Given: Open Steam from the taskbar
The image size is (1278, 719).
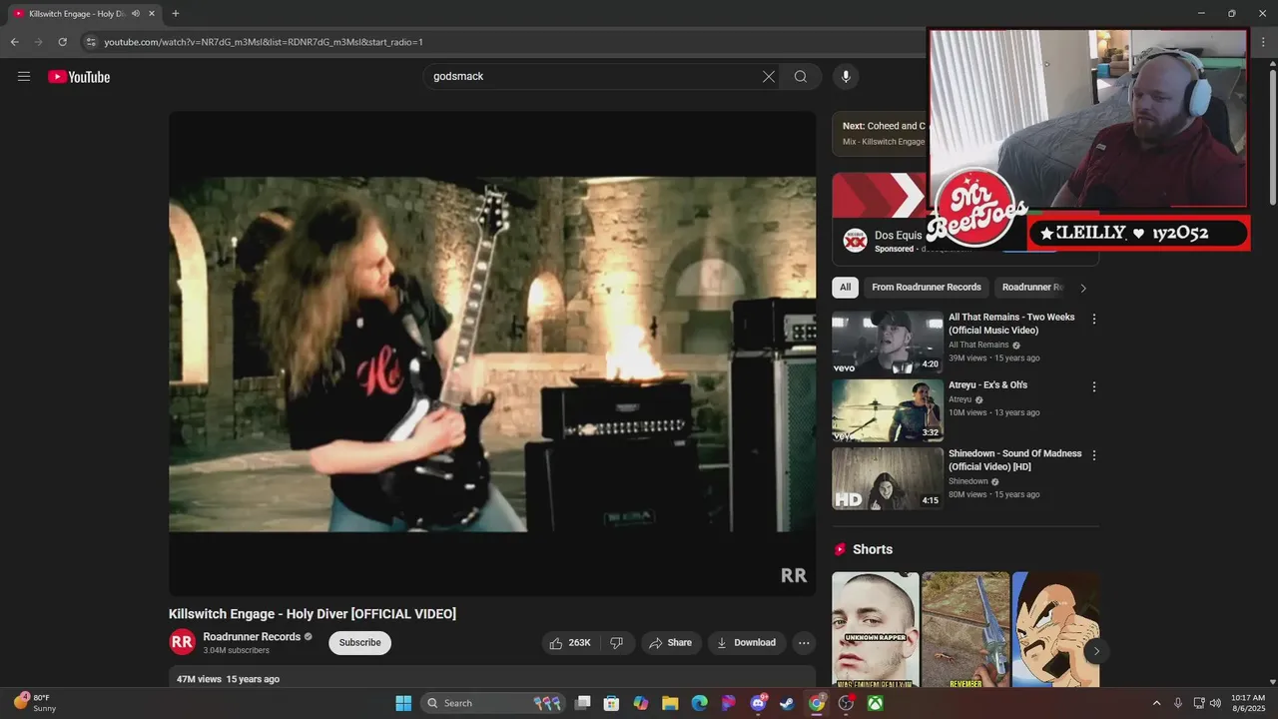Looking at the screenshot, I should click(787, 703).
